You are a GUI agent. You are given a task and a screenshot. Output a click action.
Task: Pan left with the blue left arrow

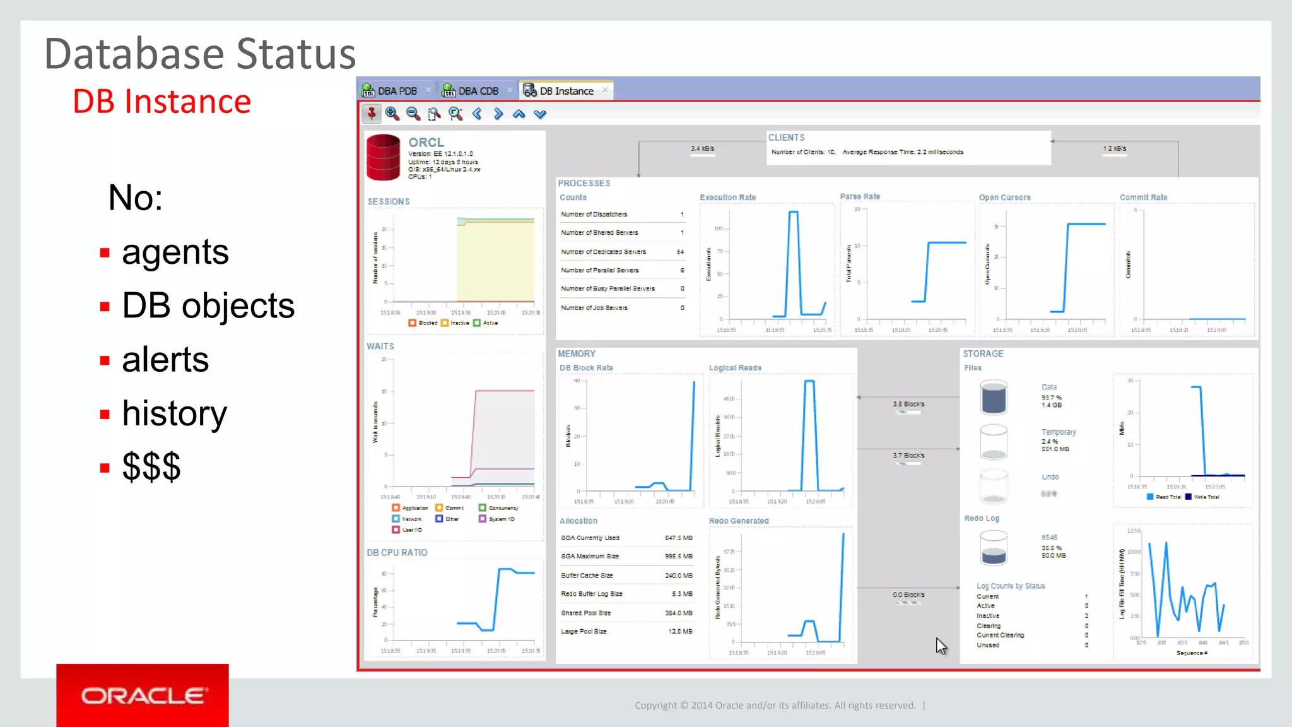(478, 114)
